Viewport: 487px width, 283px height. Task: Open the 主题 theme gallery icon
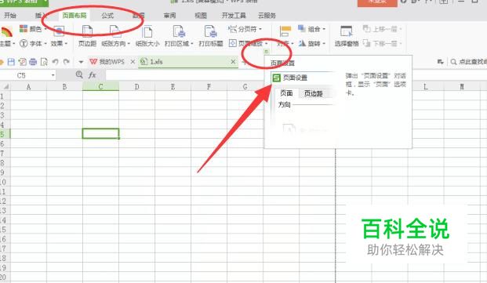point(5,32)
